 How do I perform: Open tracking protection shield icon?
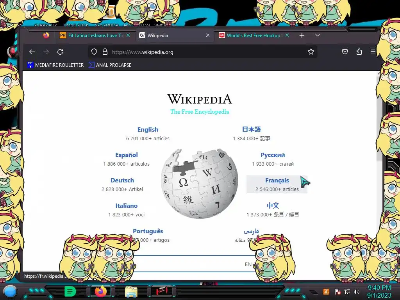coord(94,52)
